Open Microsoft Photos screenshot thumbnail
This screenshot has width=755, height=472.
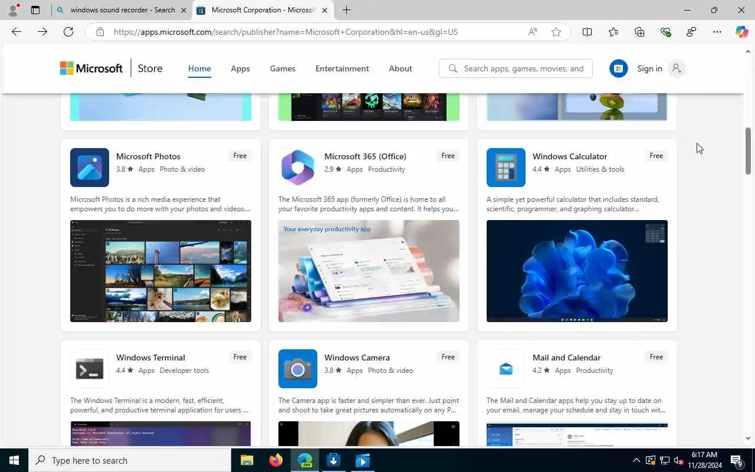click(x=160, y=271)
